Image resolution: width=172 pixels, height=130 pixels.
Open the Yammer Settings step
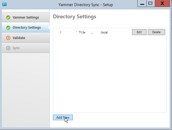coord(26,18)
